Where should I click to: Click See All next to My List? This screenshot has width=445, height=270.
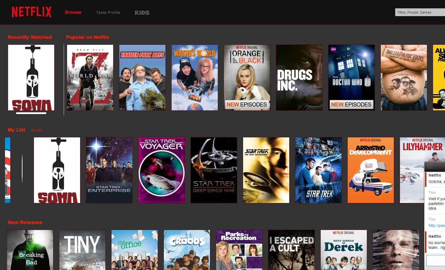36,130
